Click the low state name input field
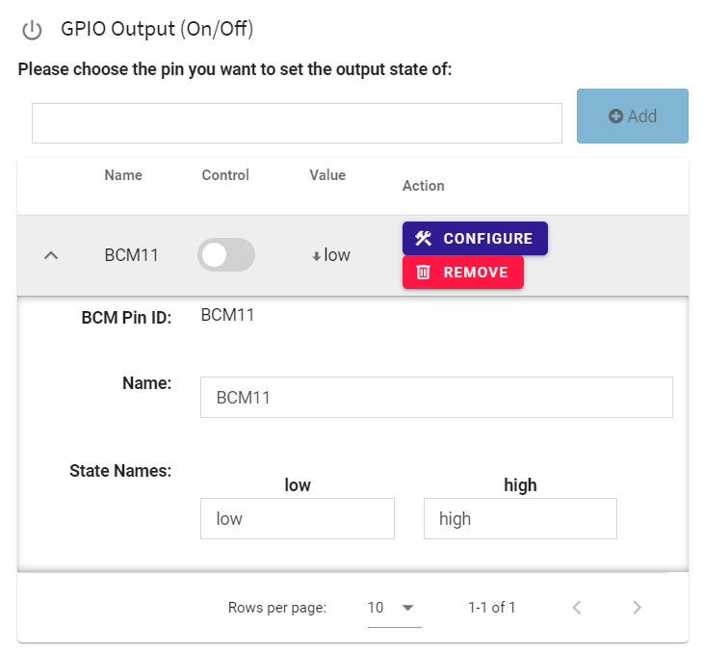Image resolution: width=703 pixels, height=652 pixels. tap(298, 519)
